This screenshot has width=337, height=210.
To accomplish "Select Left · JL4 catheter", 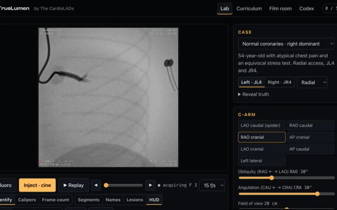I will (251, 82).
